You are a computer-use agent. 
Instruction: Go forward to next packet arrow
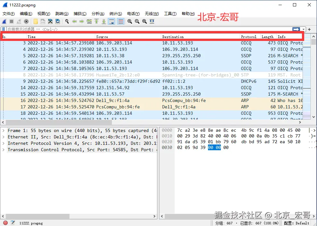coord(82,21)
